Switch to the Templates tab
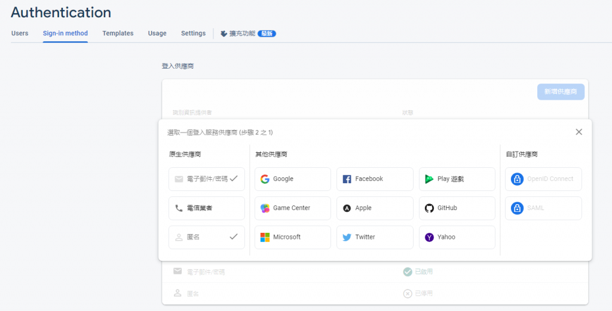The height and width of the screenshot is (311, 612). tap(118, 33)
